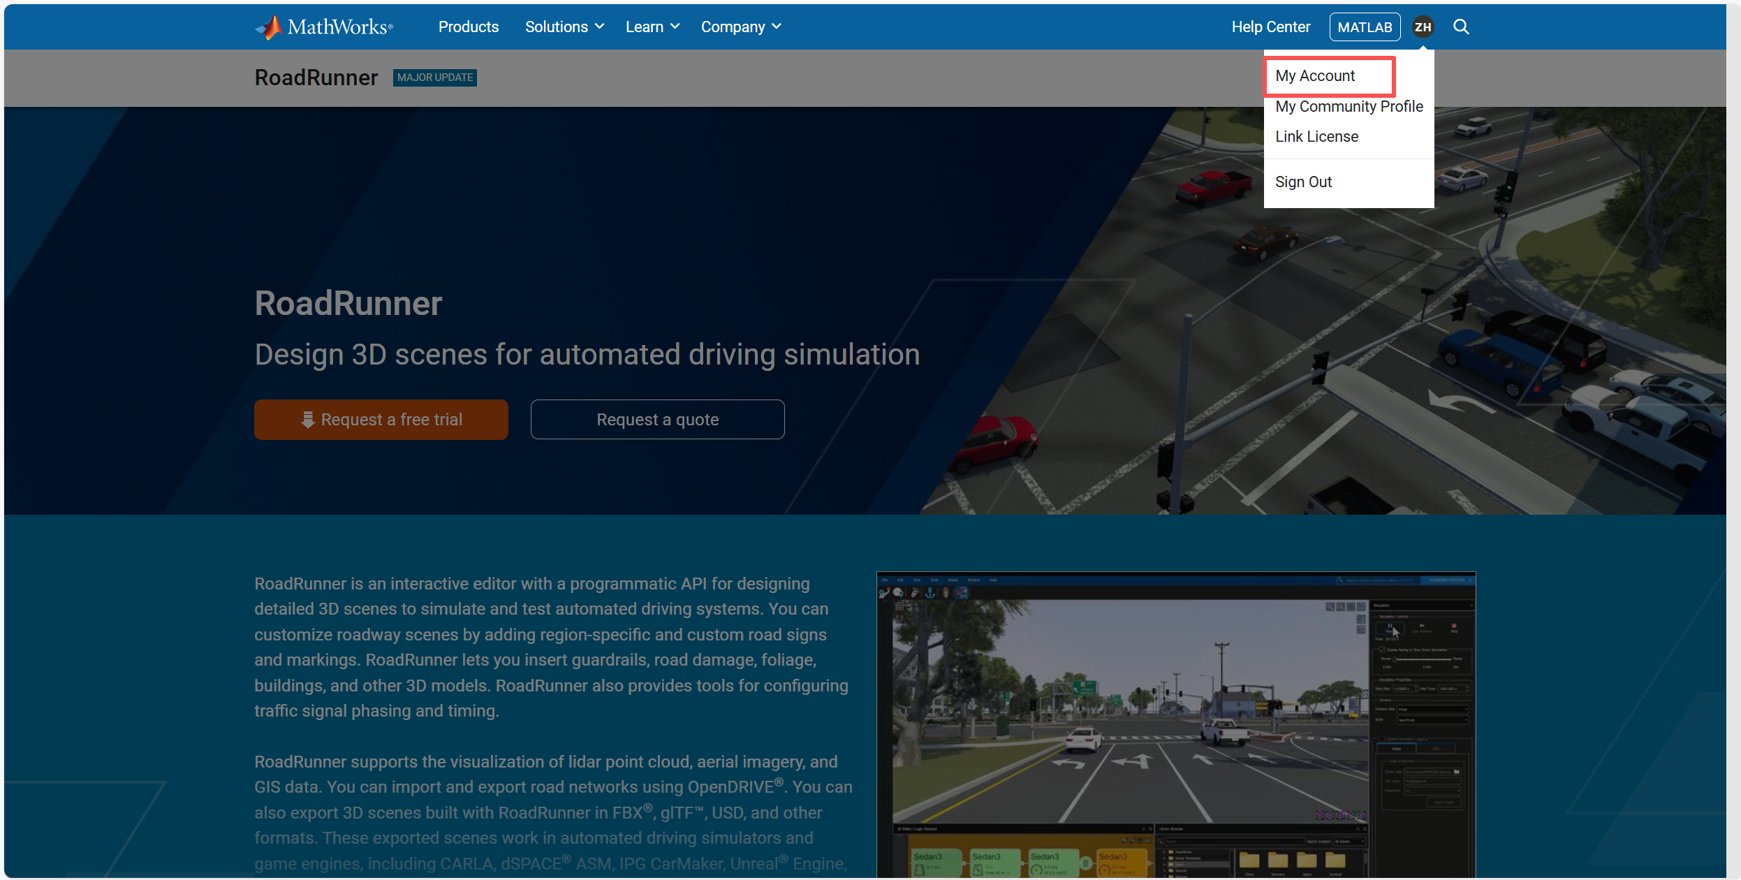1741x880 pixels.
Task: Open the search magnifier icon
Action: coord(1461,27)
